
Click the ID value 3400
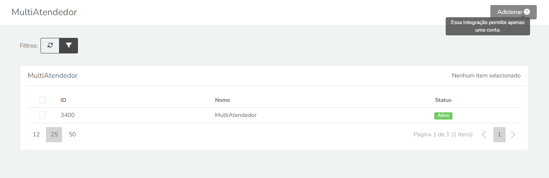tap(67, 115)
